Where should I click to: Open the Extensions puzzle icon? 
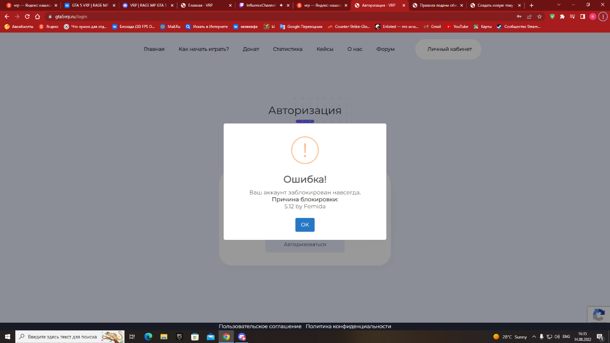coord(562,16)
